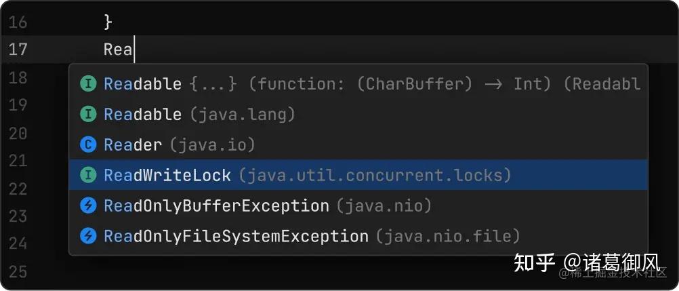Click line number 17 in the gutter
This screenshot has width=679, height=291.
click(x=18, y=50)
